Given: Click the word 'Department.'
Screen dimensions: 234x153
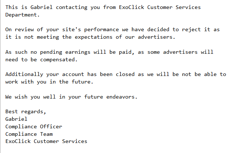Looking at the screenshot, I should pos(23,15).
